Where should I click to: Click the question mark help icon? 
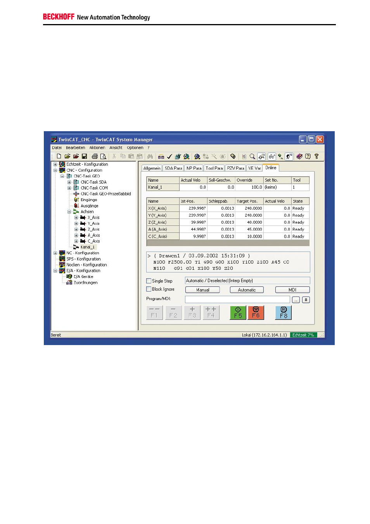316,156
